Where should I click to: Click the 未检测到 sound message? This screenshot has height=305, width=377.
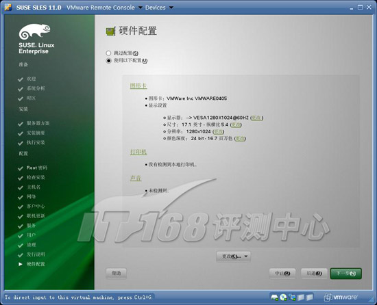click(x=158, y=191)
